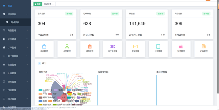Image resolution: width=219 pixels, height=110 pixels.
Task: Switch to the 首页 tab
Action: tap(38, 4)
